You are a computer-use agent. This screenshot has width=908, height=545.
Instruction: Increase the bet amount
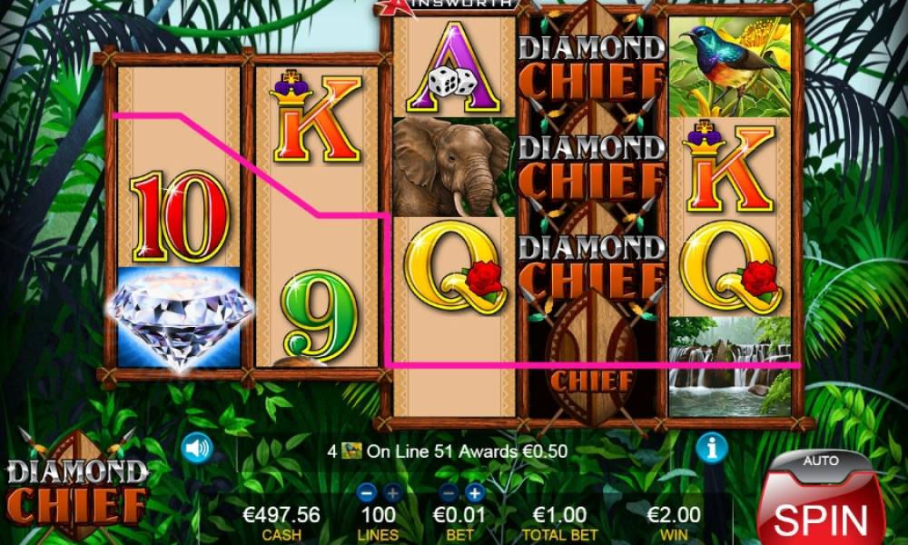point(474,493)
